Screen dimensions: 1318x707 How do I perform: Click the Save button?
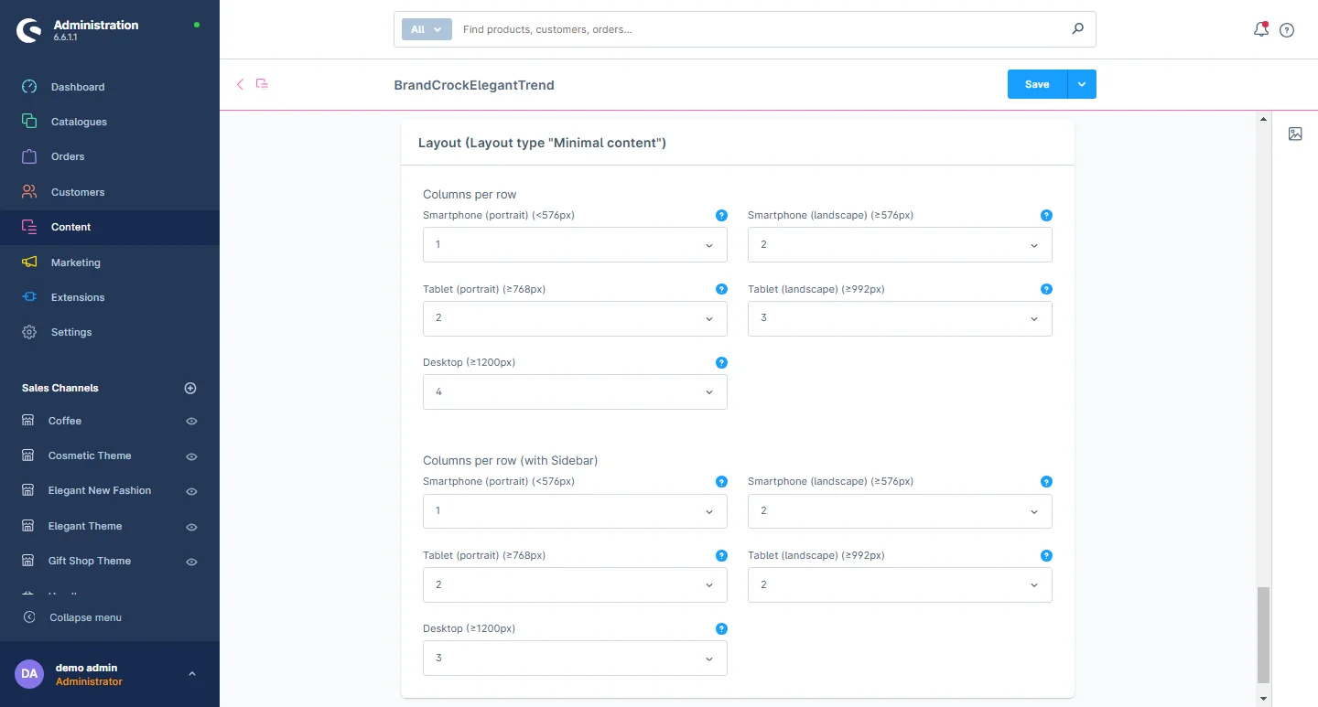[x=1036, y=84]
